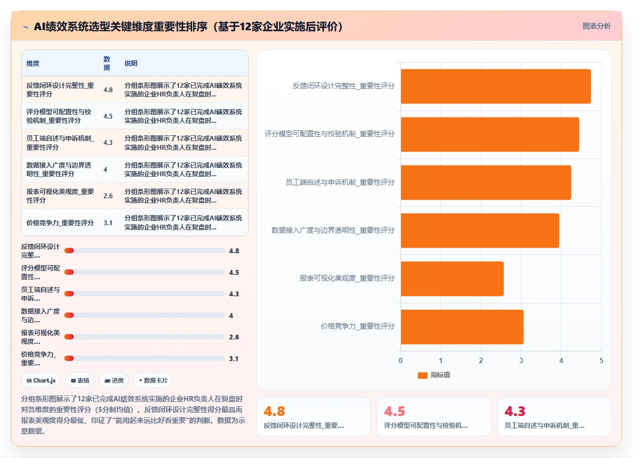The width and height of the screenshot is (633, 458).
Task: Open the 4.3 员工端自述与申诉机制 data card
Action: pyautogui.click(x=554, y=417)
